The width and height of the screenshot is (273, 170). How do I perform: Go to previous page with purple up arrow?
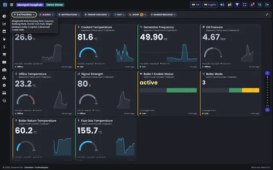(x=267, y=73)
